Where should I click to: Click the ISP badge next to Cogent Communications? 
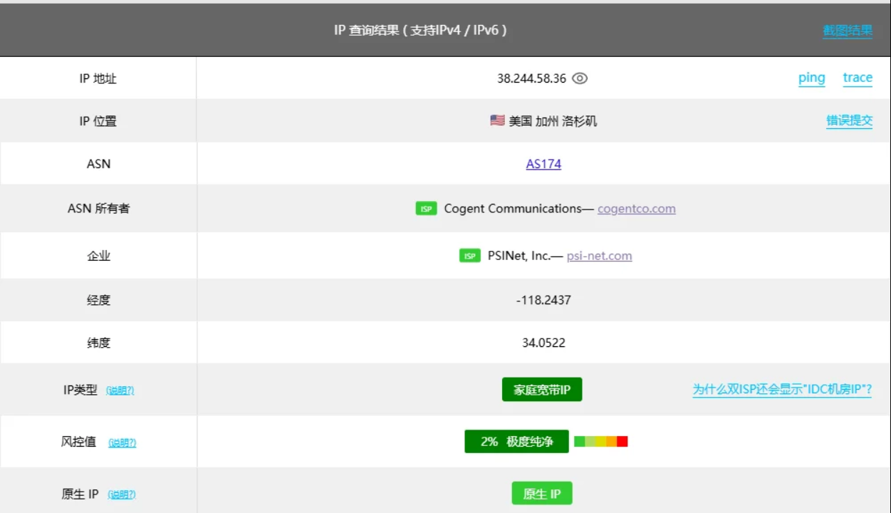[x=426, y=208]
